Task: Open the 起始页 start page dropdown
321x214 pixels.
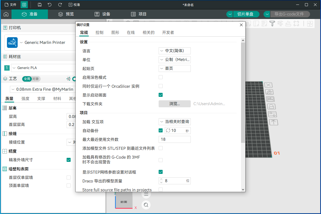Action: 175,68
